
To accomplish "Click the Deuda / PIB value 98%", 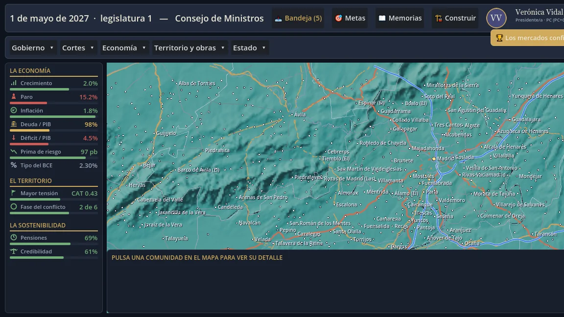I will (91, 124).
